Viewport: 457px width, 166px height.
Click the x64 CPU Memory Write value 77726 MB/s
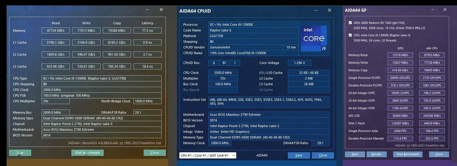432,63
